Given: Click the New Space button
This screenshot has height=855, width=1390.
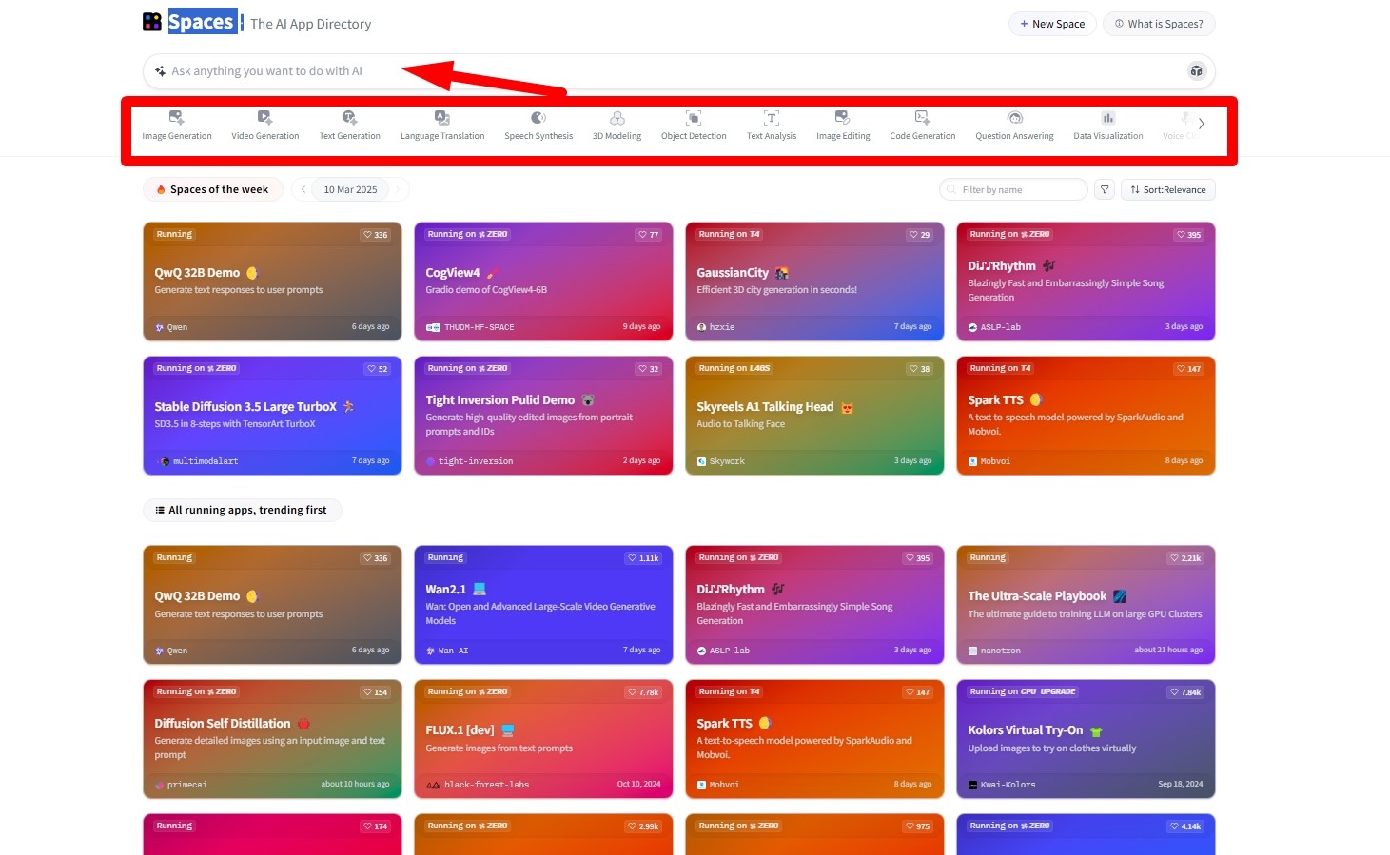Looking at the screenshot, I should click(x=1052, y=24).
